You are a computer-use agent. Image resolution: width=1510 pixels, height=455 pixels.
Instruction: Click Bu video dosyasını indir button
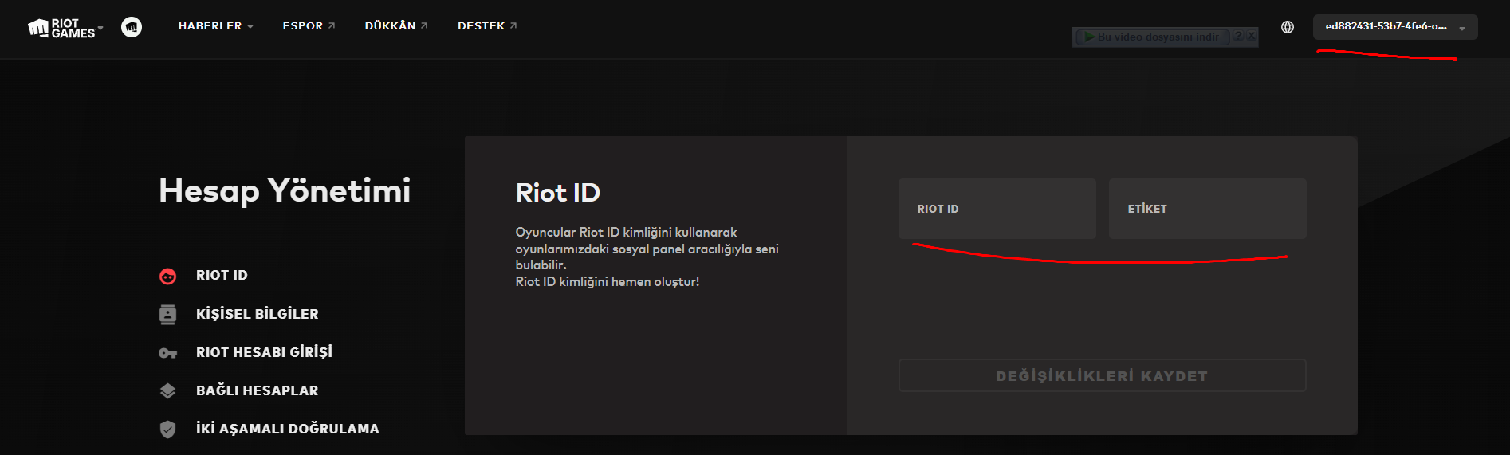pyautogui.click(x=1151, y=37)
